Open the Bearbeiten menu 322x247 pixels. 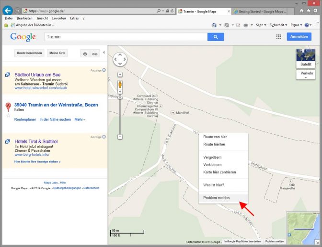tap(24, 18)
